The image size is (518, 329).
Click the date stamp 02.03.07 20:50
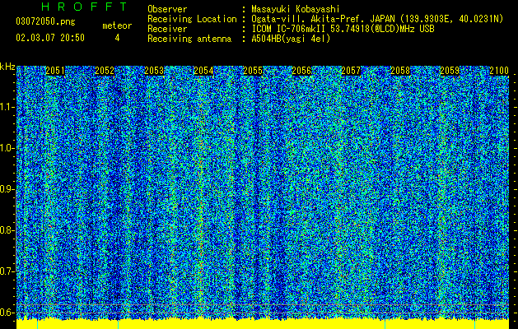pos(50,38)
